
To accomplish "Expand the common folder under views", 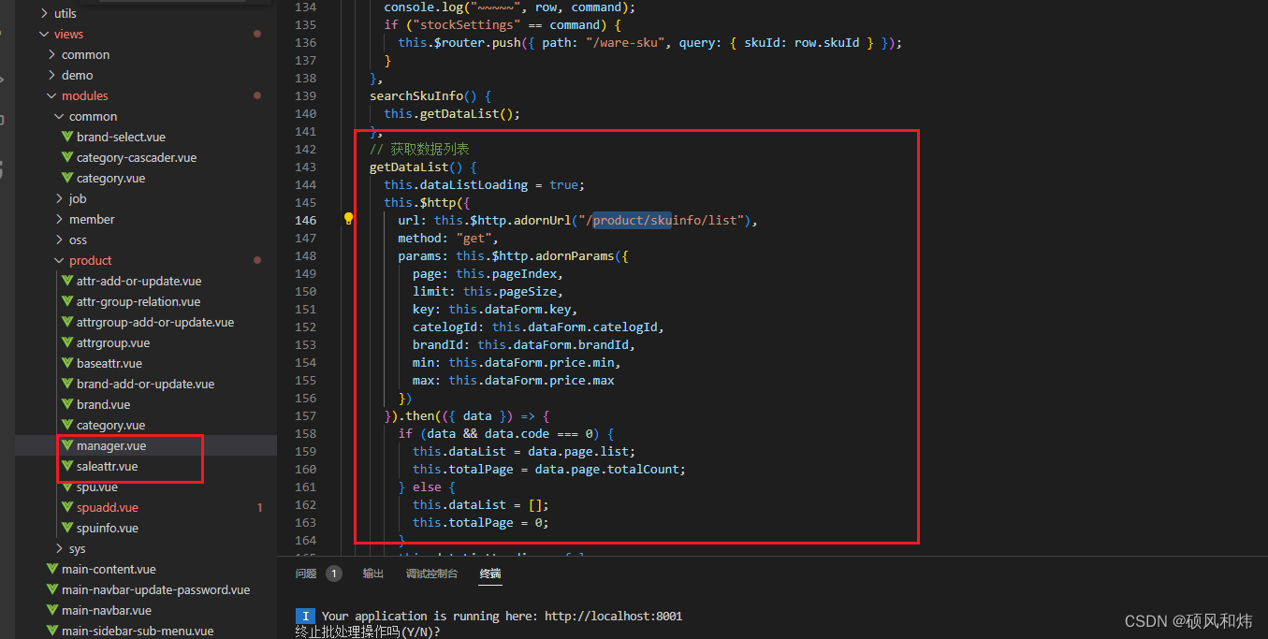I will click(51, 54).
